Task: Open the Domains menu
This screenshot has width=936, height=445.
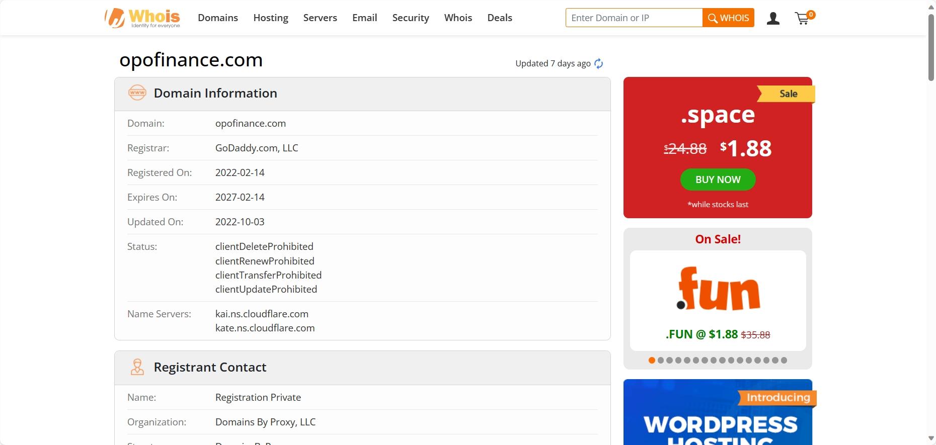Action: tap(218, 18)
